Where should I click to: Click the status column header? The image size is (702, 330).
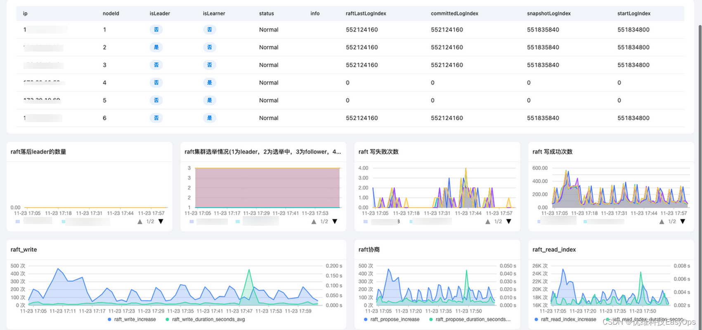[x=266, y=14]
